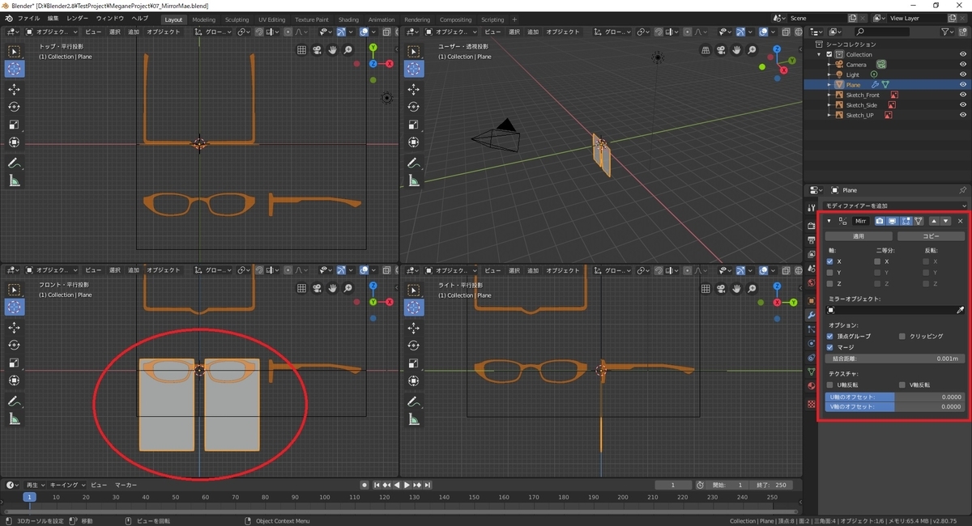Toggle camera view in top-view viewport
Screen dimensions: 972x526
click(x=317, y=49)
